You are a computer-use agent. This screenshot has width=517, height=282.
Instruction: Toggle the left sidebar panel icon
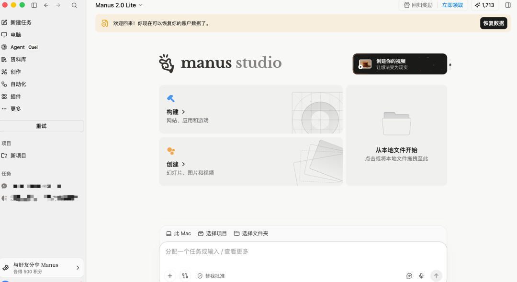(x=34, y=5)
